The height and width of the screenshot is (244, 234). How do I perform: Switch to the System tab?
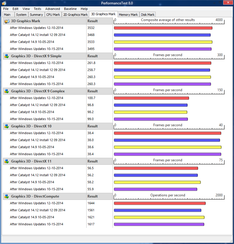click(x=21, y=15)
